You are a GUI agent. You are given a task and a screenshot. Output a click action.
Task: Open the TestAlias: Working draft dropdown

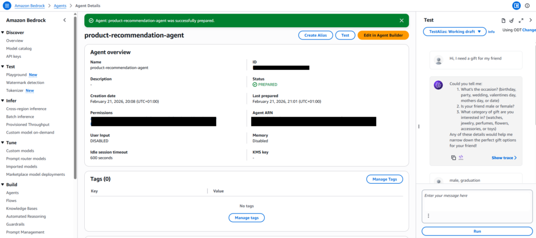[x=454, y=31]
